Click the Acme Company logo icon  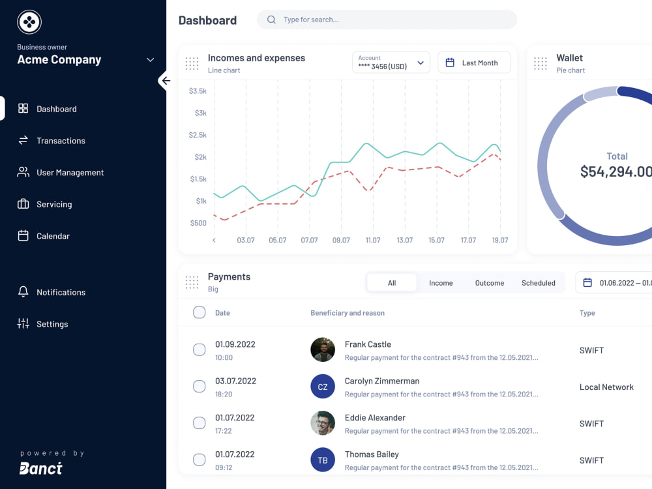click(29, 22)
